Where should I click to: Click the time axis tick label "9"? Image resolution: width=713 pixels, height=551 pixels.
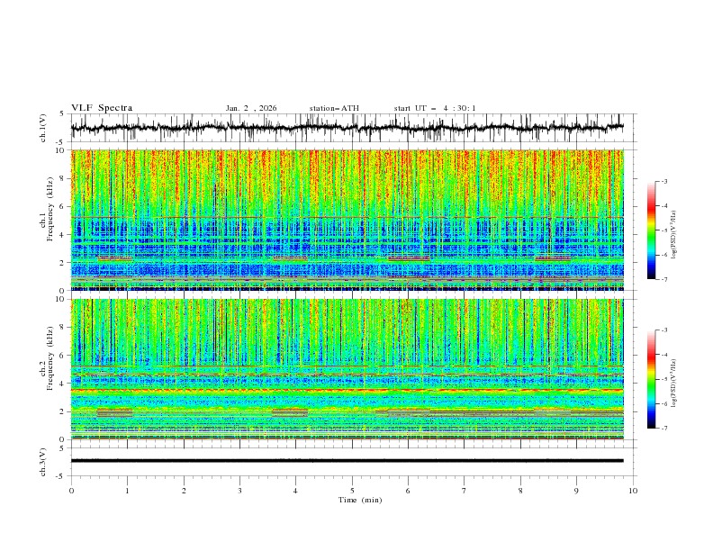tap(576, 491)
